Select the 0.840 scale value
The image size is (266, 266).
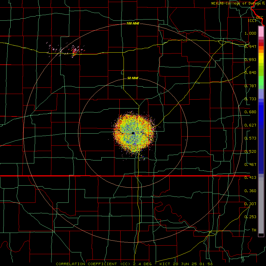coord(250,73)
